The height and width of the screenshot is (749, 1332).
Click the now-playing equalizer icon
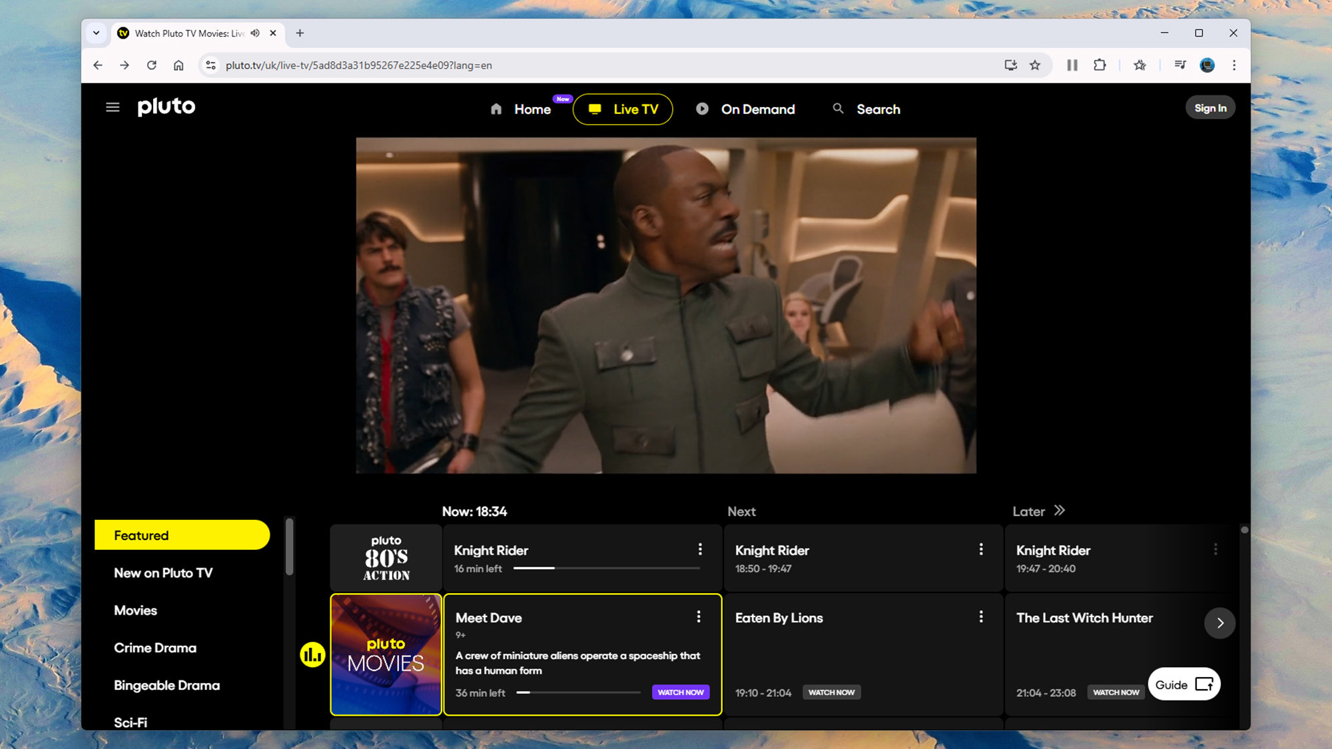312,655
